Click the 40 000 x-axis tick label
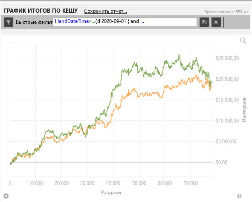This screenshot has height=202, width=252. (x=113, y=183)
